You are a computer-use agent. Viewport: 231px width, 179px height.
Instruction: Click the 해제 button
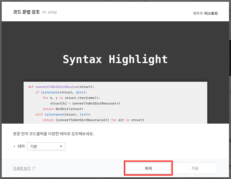148,168
